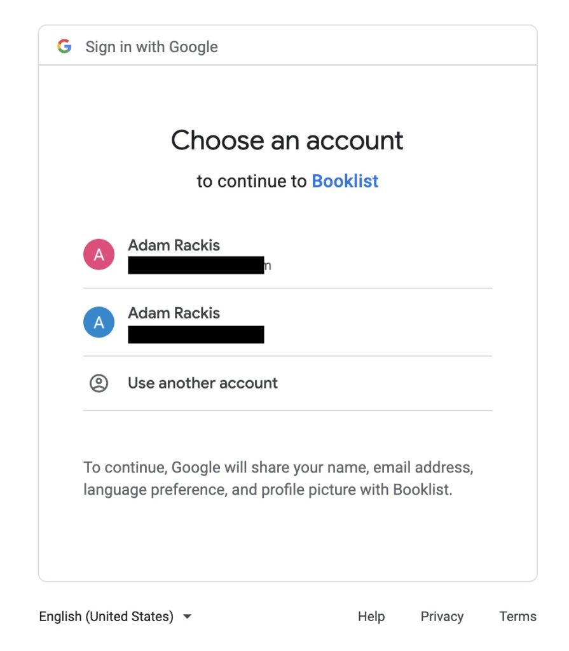
Task: Choose Use another account
Action: (203, 383)
